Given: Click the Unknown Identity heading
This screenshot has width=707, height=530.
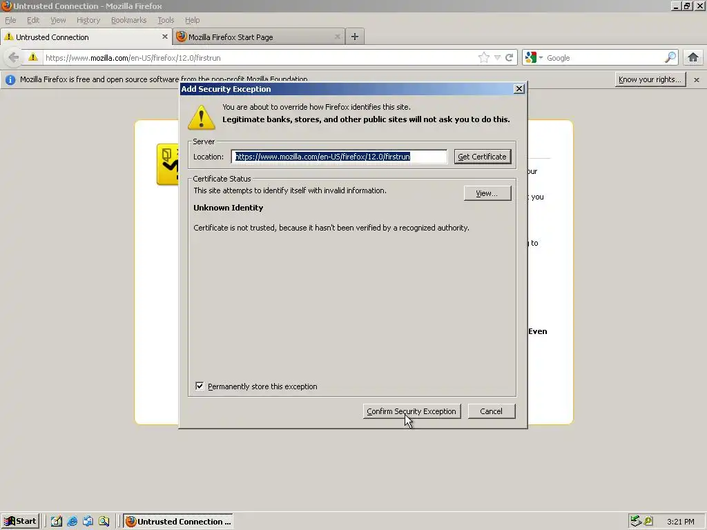Looking at the screenshot, I should [228, 208].
